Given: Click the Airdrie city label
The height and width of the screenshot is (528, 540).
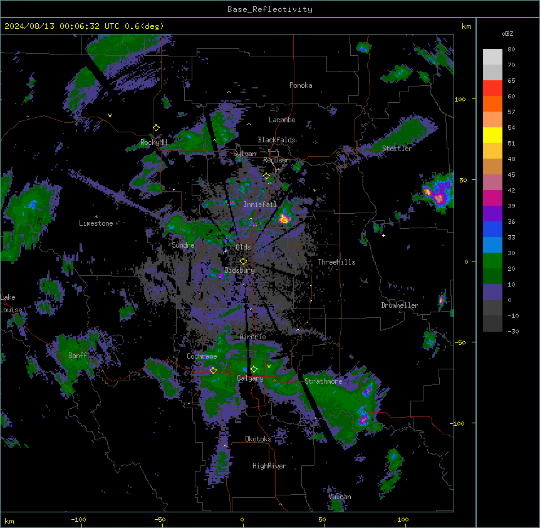Looking at the screenshot, I should pos(252,337).
